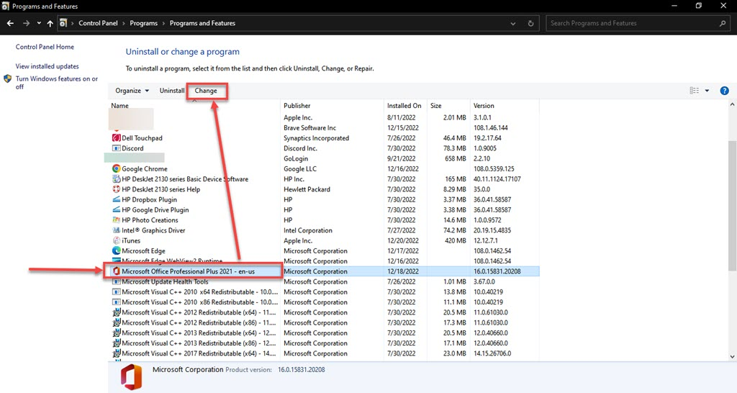
Task: Open the help question mark icon
Action: point(724,91)
